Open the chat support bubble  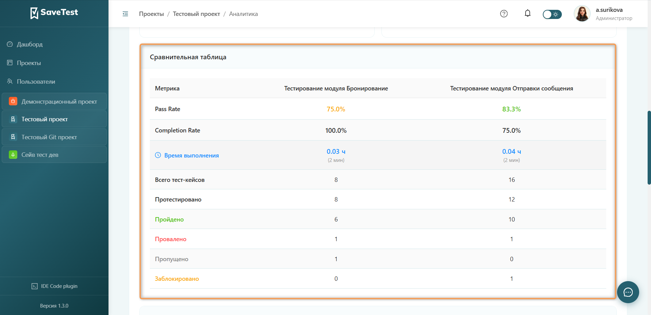pyautogui.click(x=628, y=292)
